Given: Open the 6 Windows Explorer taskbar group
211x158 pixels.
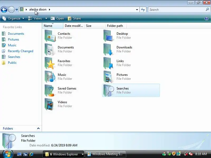Looking at the screenshot, I should pos(63,154).
